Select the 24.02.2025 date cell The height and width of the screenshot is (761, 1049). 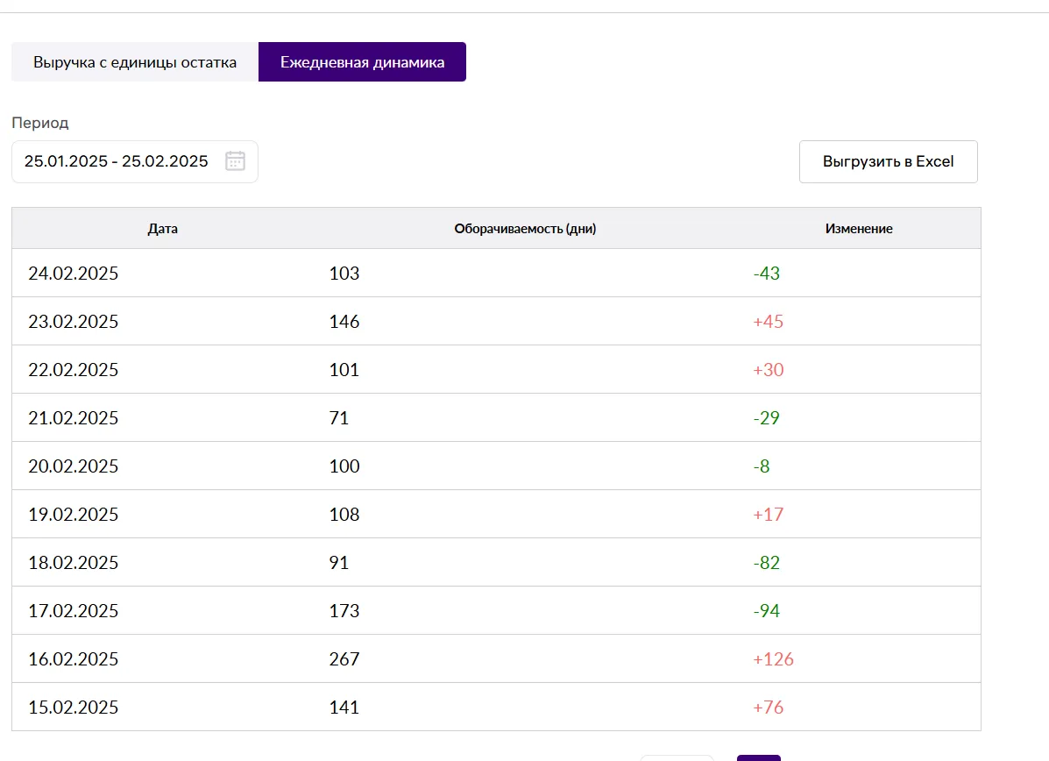(74, 274)
